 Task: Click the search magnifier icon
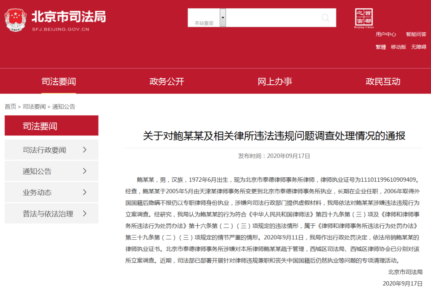(325, 18)
